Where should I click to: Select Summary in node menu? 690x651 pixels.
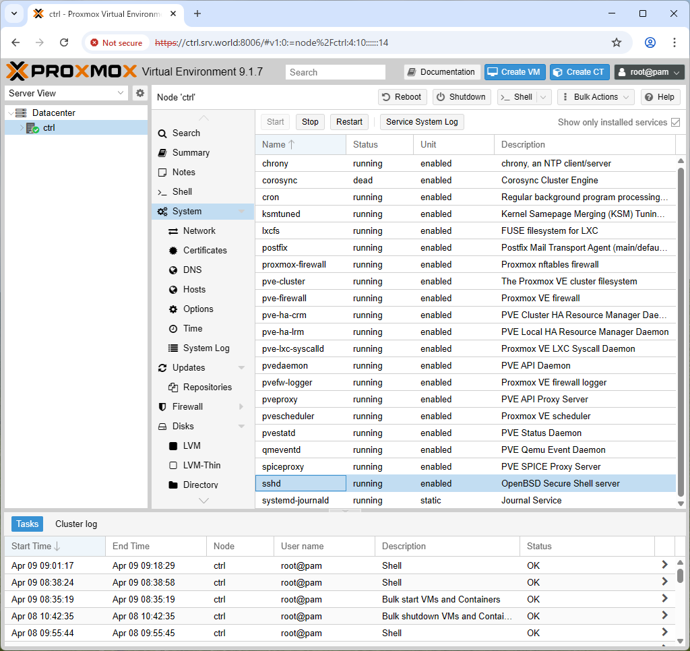pos(191,153)
